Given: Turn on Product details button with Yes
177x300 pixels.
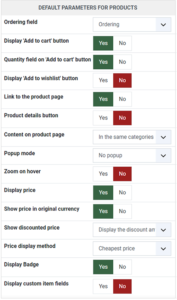Looking at the screenshot, I should pyautogui.click(x=103, y=118).
